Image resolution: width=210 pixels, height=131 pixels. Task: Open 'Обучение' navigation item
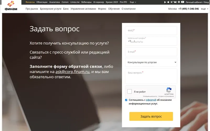tap(114, 9)
